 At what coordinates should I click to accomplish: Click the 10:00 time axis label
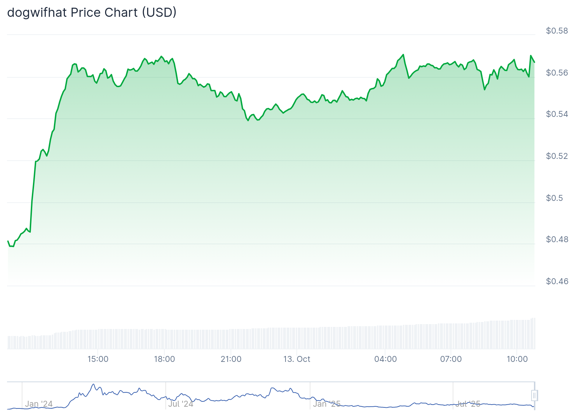pos(517,359)
